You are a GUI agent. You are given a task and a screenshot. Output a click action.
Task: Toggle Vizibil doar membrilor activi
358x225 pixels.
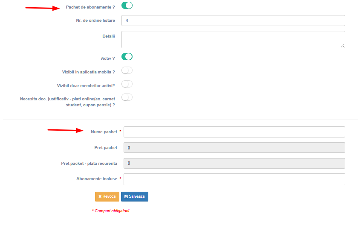click(127, 84)
